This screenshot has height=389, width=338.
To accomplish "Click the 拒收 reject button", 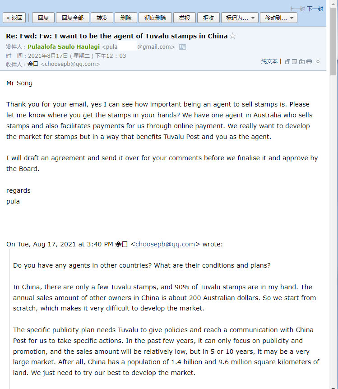I will pyautogui.click(x=208, y=18).
